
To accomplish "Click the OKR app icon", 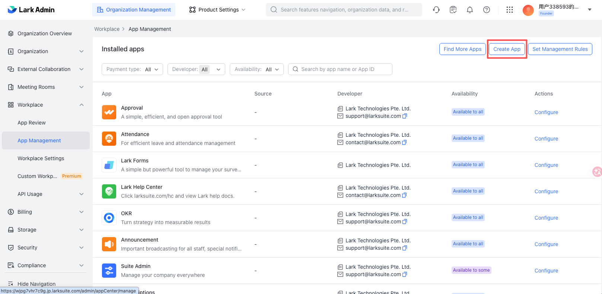I will [x=109, y=218].
